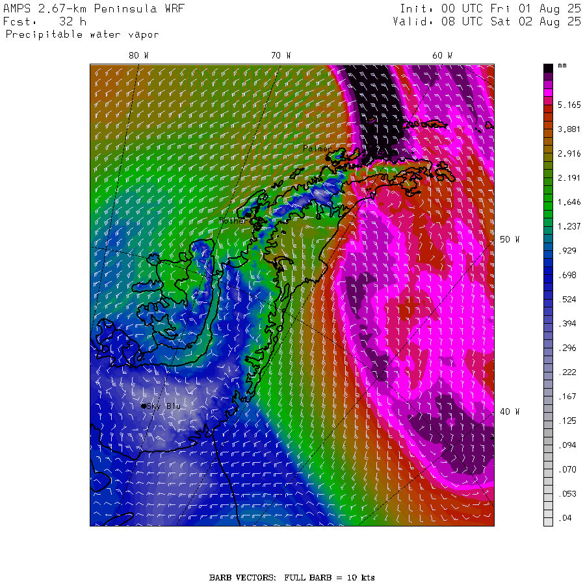Click the 'Init: 00 UTC Fri 01 Aug 25' text

[490, 8]
